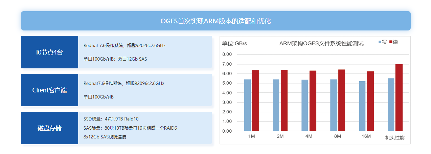The width and height of the screenshot is (431, 154).
Task: Click the red 读 legend swatch
Action: point(391,42)
